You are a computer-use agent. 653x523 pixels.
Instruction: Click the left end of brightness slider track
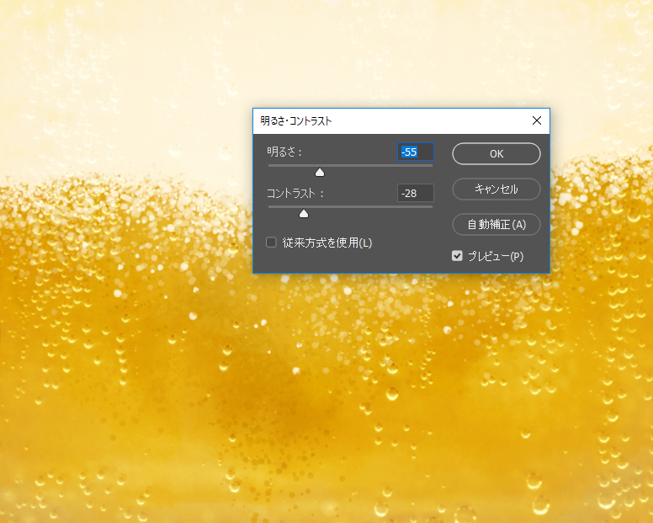pyautogui.click(x=269, y=166)
